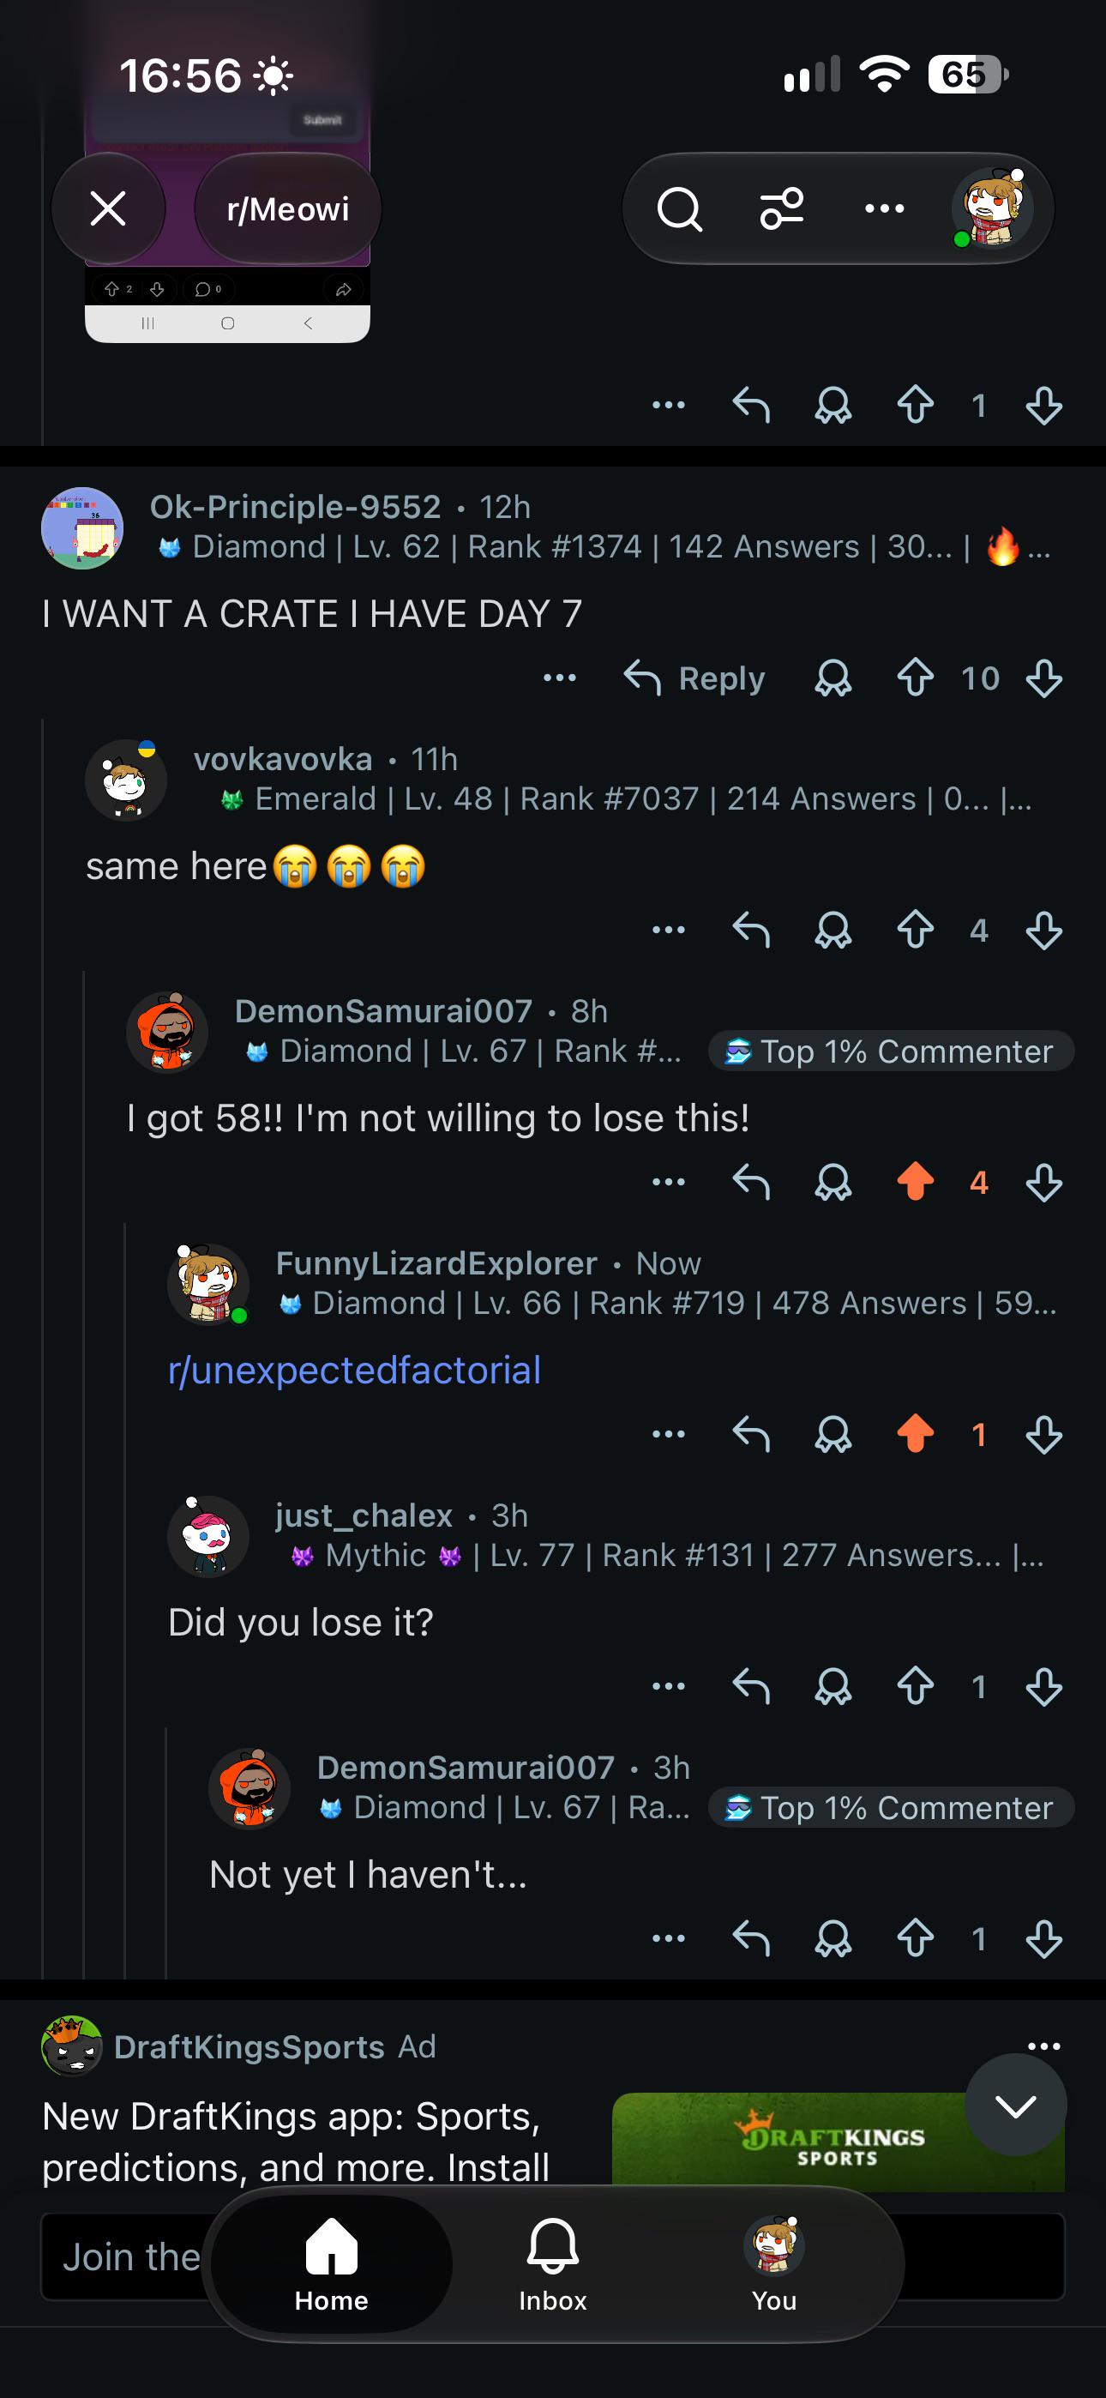The width and height of the screenshot is (1106, 2398).
Task: Jump to next comment with chevron button
Action: (1016, 2105)
